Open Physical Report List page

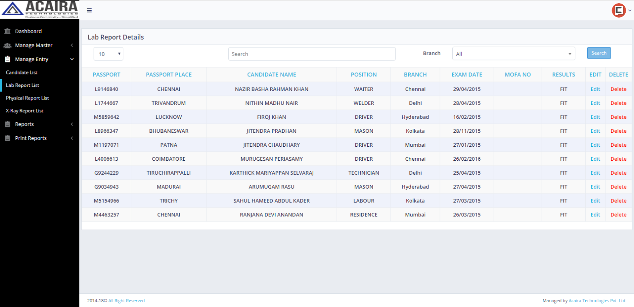pos(27,98)
